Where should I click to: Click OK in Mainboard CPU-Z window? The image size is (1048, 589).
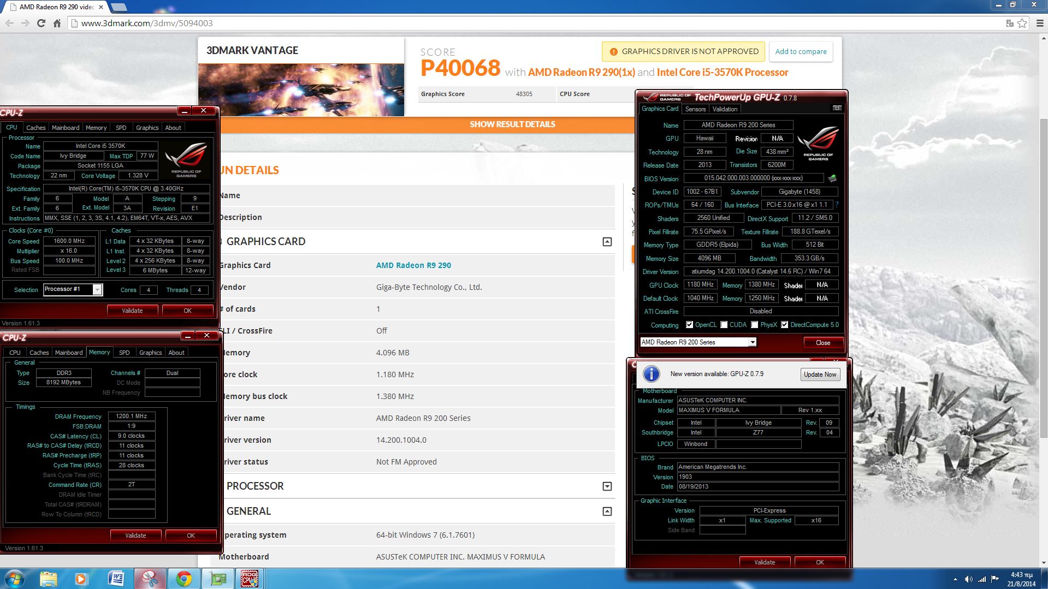click(820, 562)
